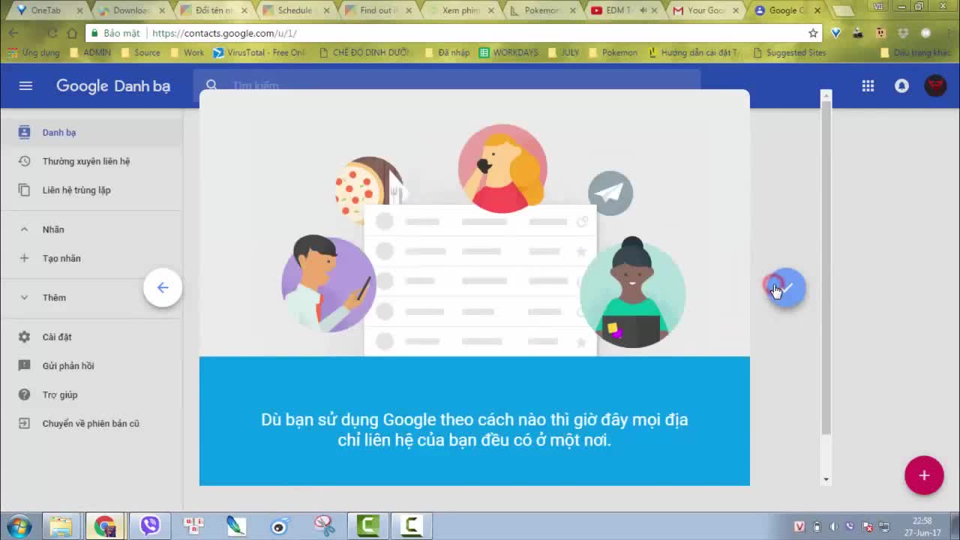Expand the Thêm section

pos(24,298)
